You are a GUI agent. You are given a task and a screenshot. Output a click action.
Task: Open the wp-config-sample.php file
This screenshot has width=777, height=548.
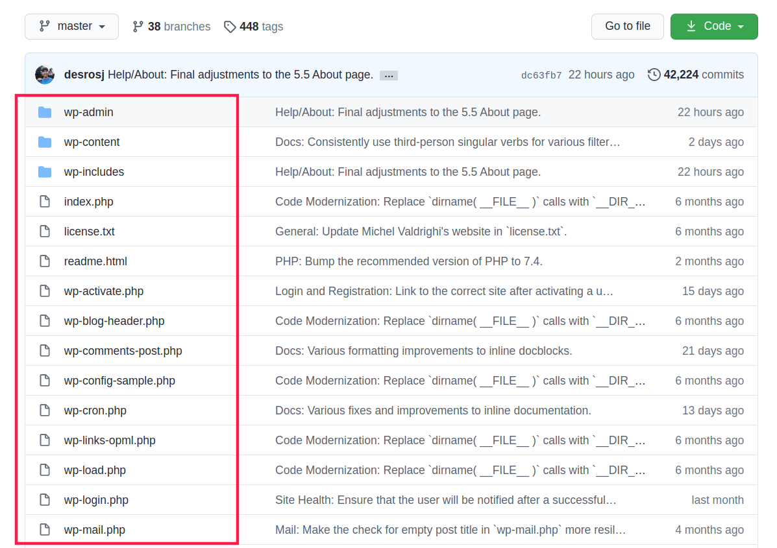(119, 380)
